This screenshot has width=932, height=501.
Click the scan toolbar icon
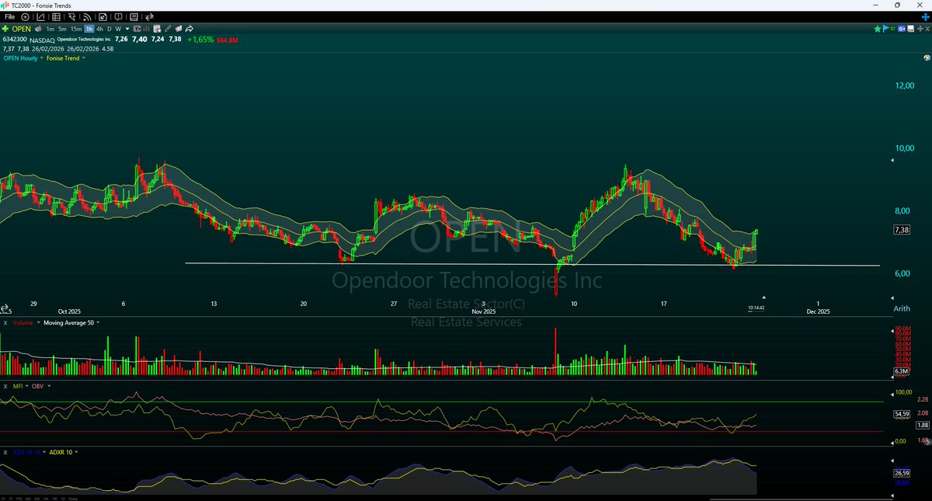pos(72,17)
